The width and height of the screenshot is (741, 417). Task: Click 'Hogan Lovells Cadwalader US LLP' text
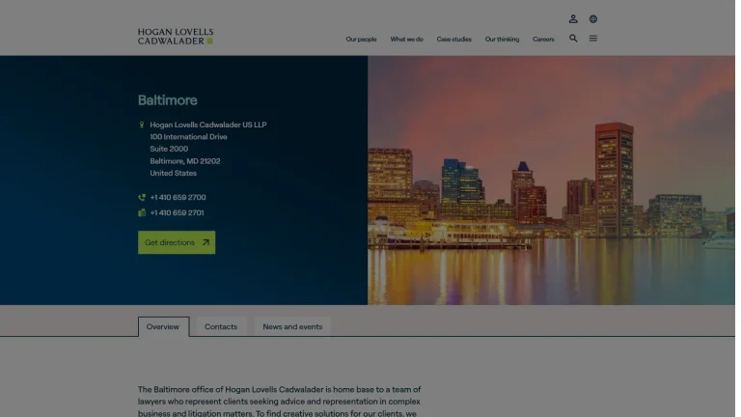[208, 125]
